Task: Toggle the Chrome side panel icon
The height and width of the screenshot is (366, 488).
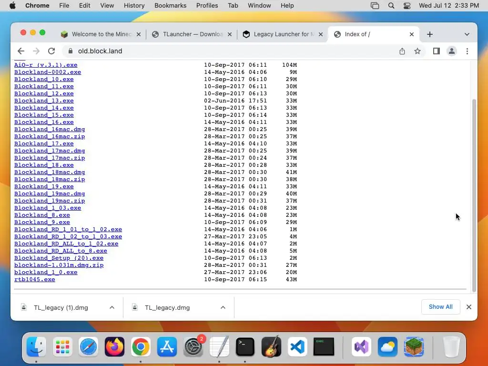Action: pyautogui.click(x=437, y=51)
